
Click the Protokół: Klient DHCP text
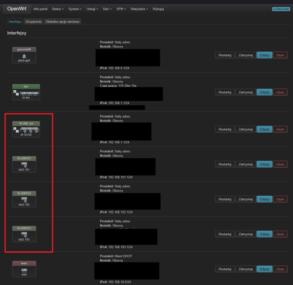(x=116, y=256)
